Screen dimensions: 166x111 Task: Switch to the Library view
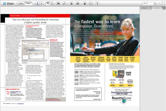21,4
